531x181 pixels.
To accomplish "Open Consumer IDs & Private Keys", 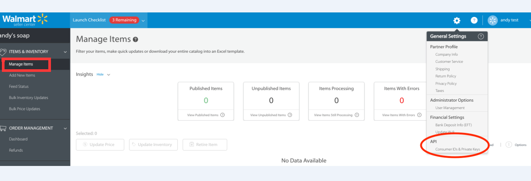I will click(458, 149).
